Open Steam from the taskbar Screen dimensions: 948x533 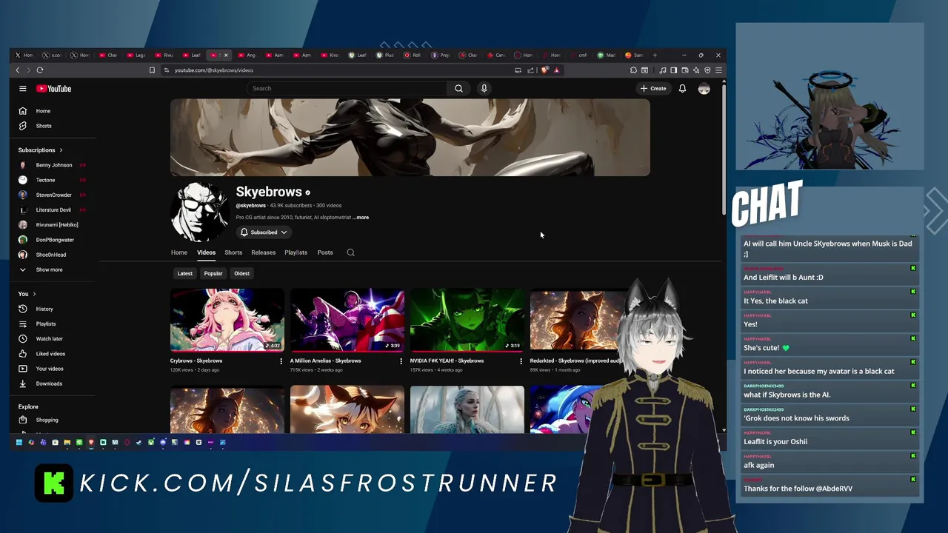point(138,443)
